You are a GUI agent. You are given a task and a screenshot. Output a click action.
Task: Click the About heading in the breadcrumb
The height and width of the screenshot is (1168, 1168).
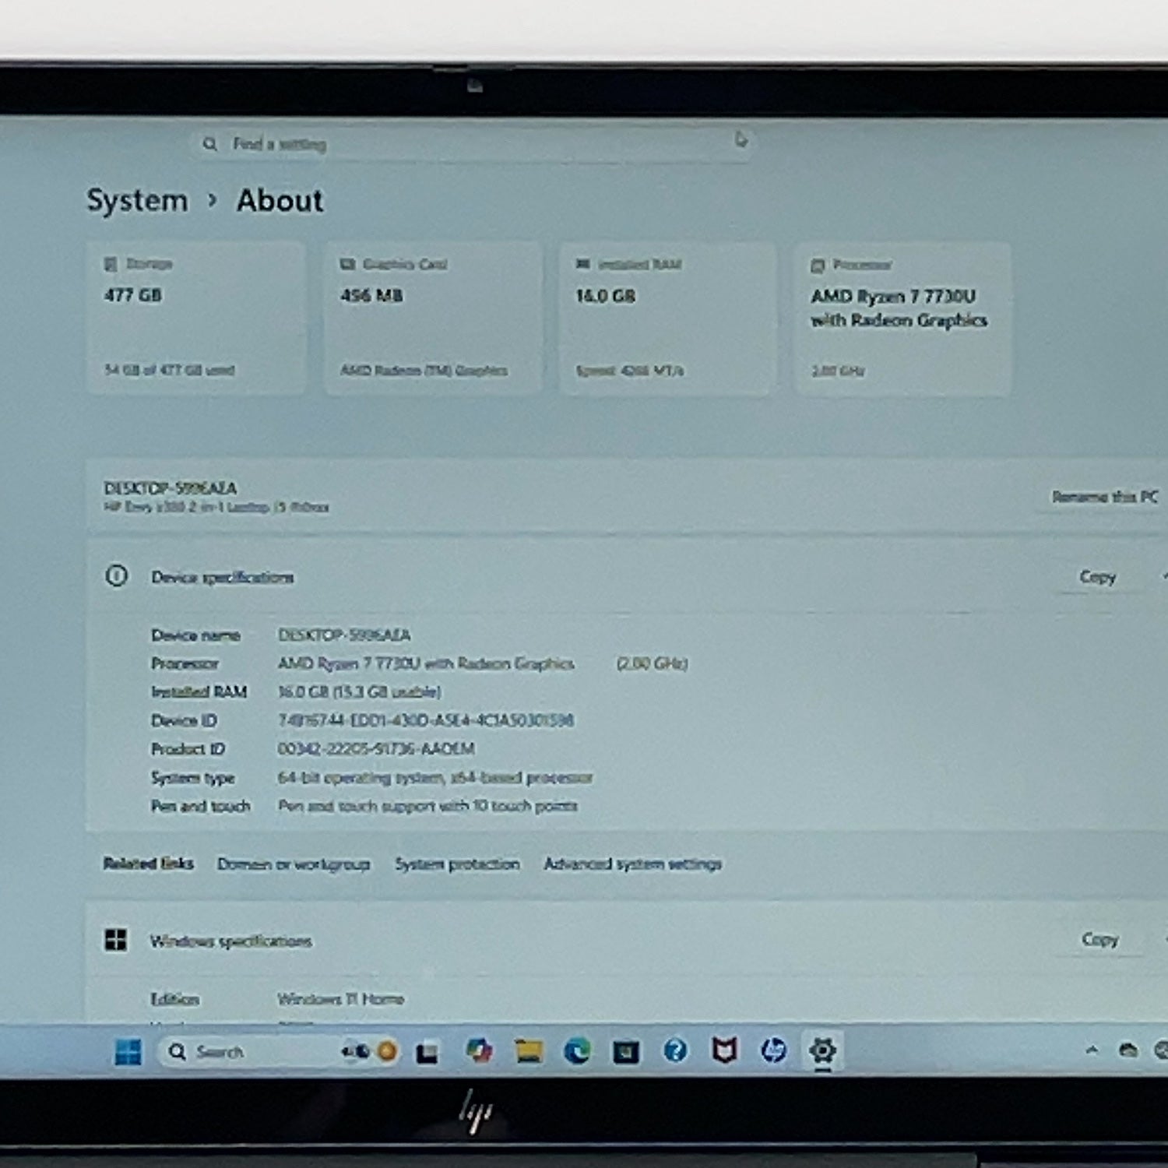click(x=280, y=201)
